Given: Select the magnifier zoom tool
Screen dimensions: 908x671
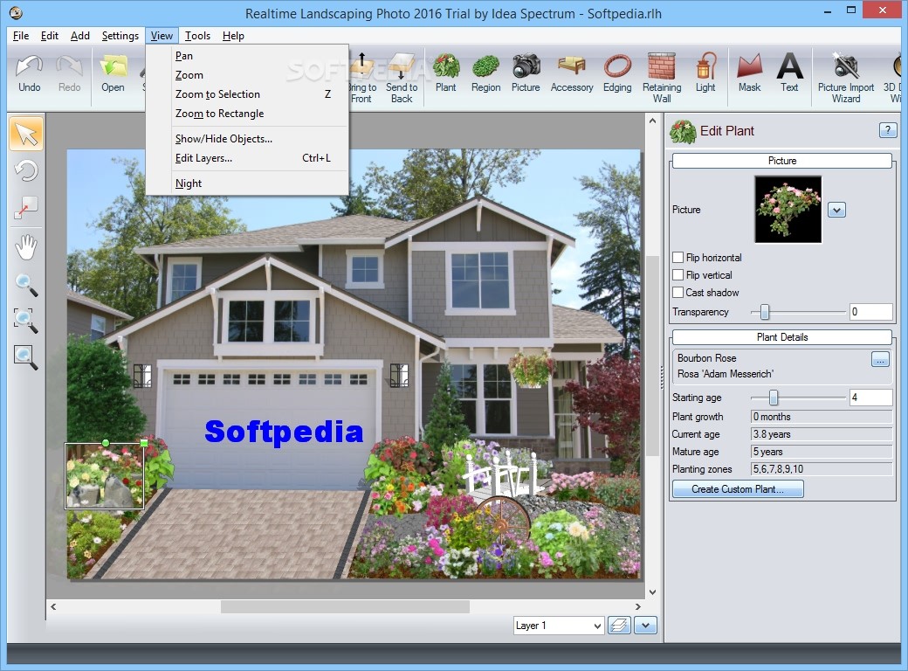Looking at the screenshot, I should [26, 285].
